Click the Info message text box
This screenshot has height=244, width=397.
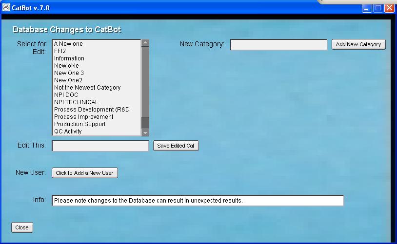coord(198,201)
